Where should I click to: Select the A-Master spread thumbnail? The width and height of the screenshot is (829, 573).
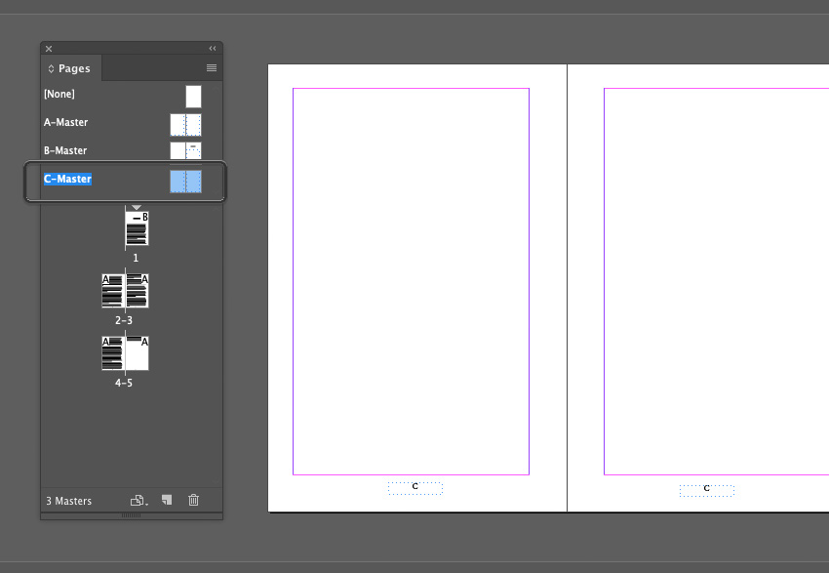[x=185, y=124]
